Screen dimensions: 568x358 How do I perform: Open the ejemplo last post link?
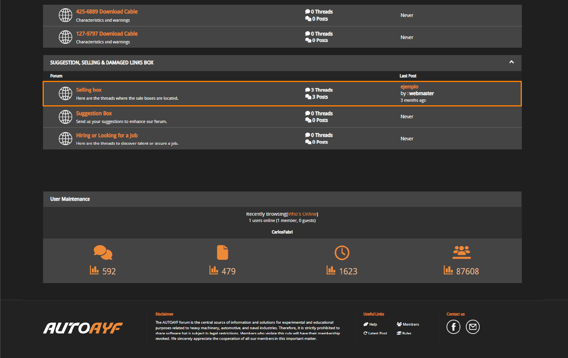pyautogui.click(x=409, y=87)
